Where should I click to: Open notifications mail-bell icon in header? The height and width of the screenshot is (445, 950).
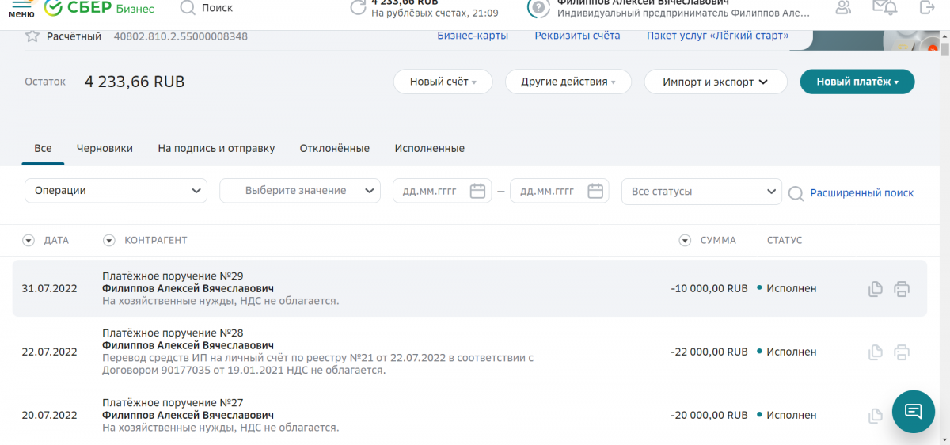tap(884, 8)
